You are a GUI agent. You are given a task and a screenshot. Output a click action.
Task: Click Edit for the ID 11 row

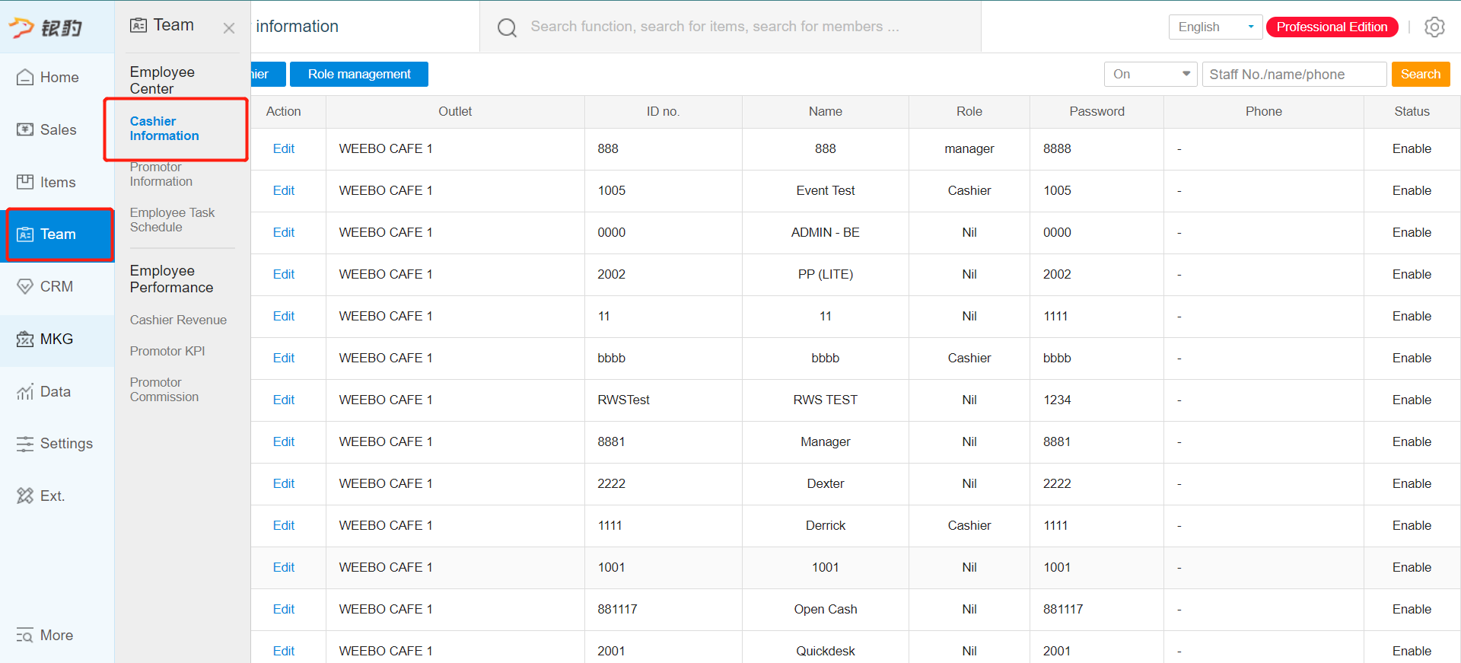(284, 316)
